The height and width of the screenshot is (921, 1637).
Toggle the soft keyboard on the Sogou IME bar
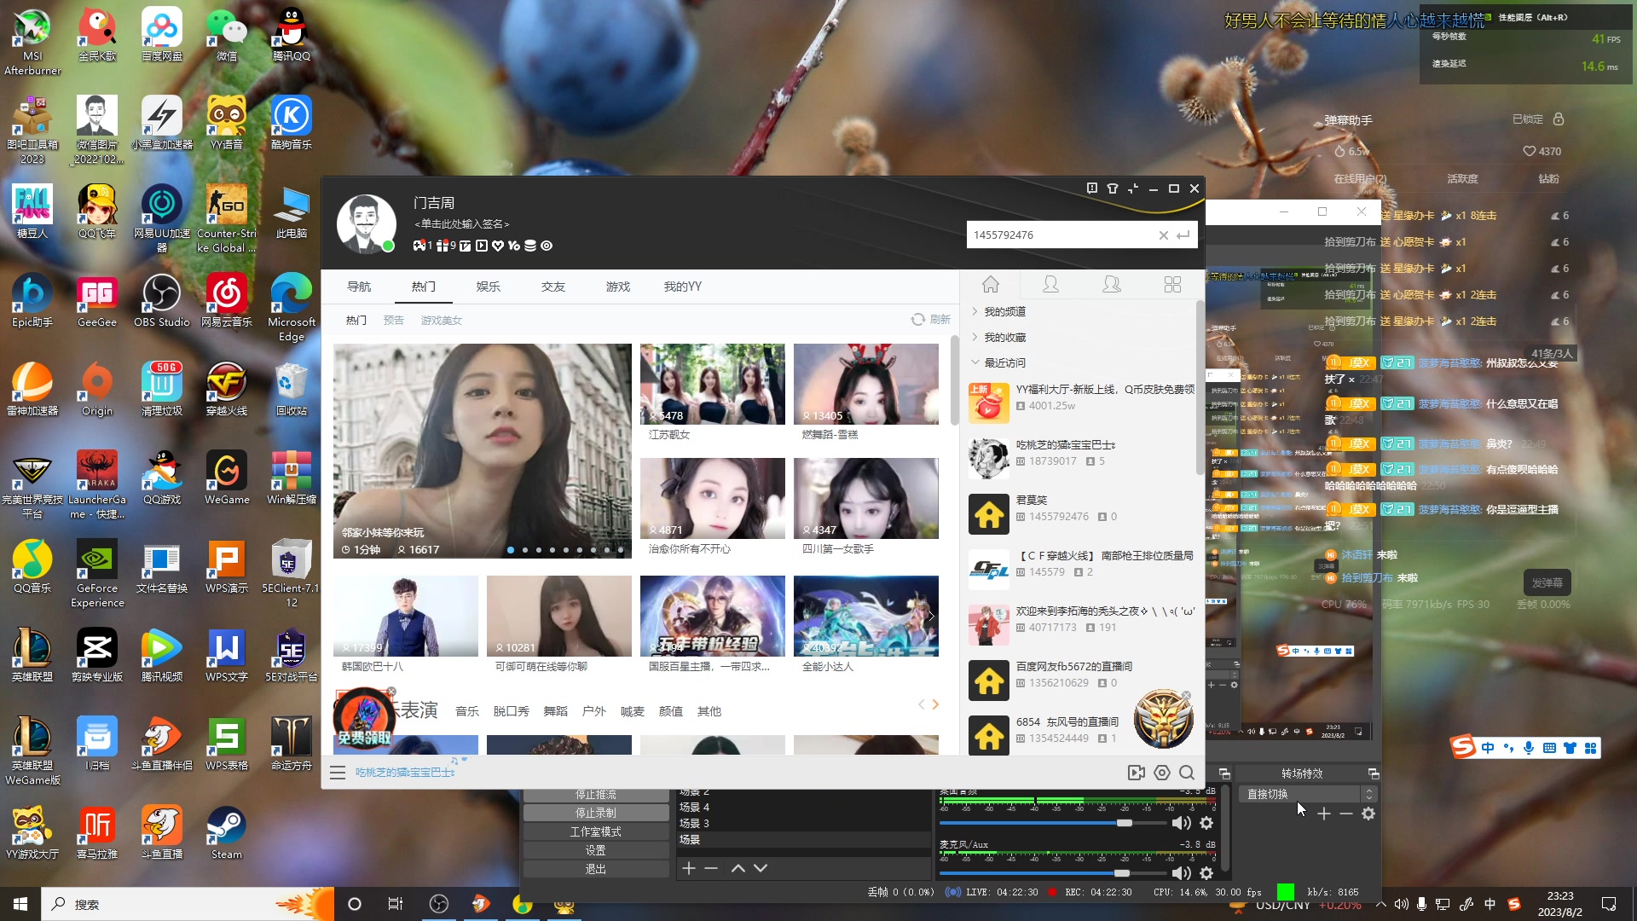(x=1549, y=748)
